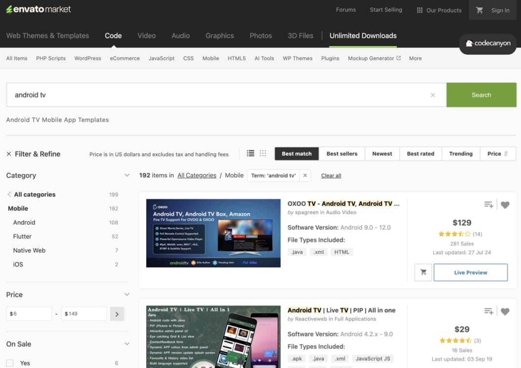Viewport: 521px width, 368px height.
Task: Open the shopping cart in header
Action: tap(479, 10)
